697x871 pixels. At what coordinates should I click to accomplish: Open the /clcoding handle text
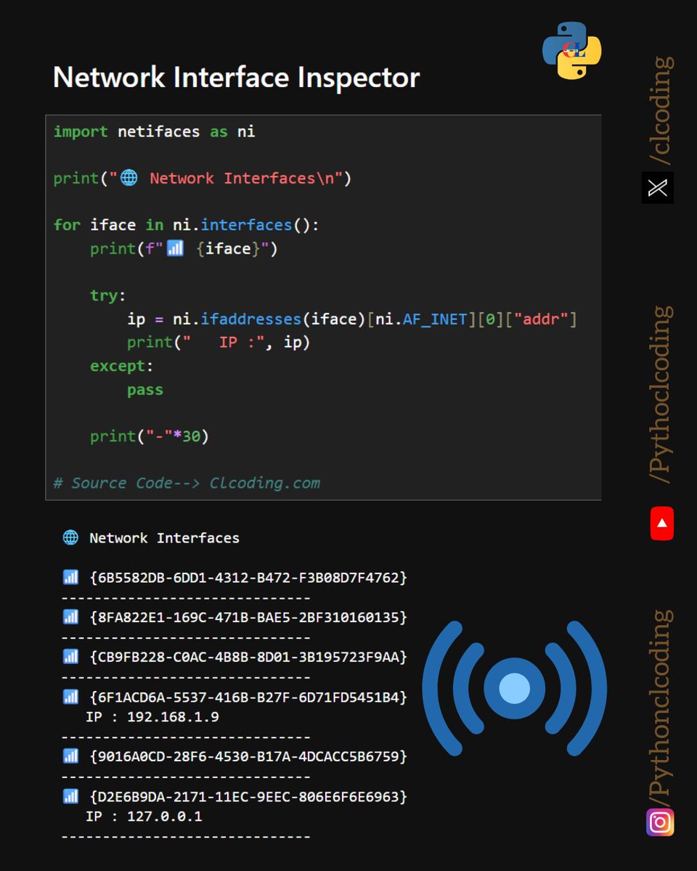660,110
